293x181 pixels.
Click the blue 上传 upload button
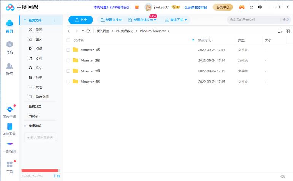pyautogui.click(x=81, y=20)
